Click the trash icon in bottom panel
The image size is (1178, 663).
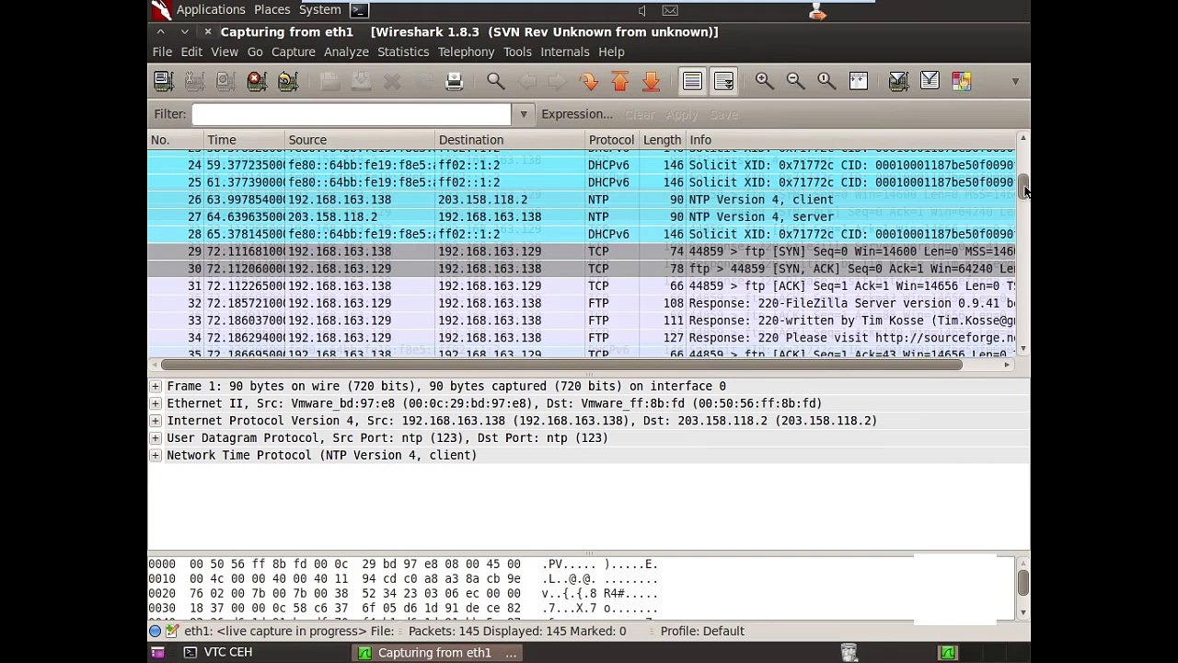tap(849, 653)
